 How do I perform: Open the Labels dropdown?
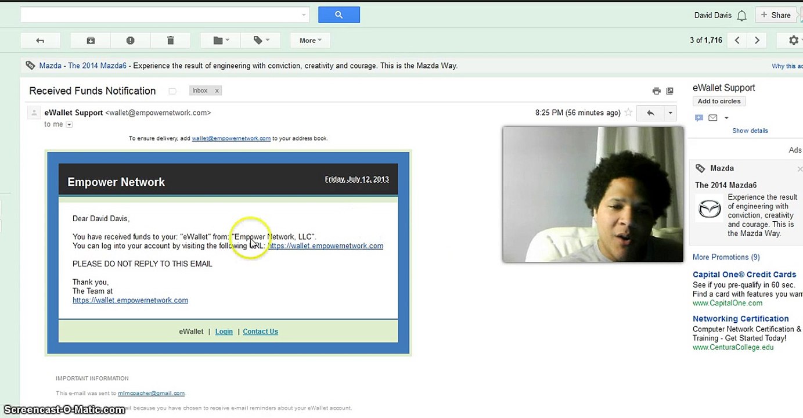pos(261,41)
